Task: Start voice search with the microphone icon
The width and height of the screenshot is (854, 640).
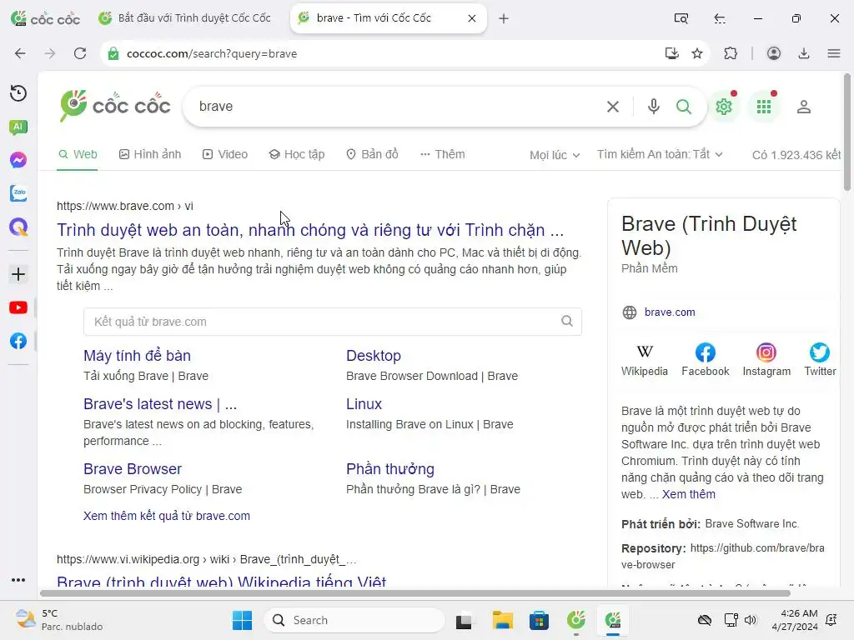Action: [654, 107]
